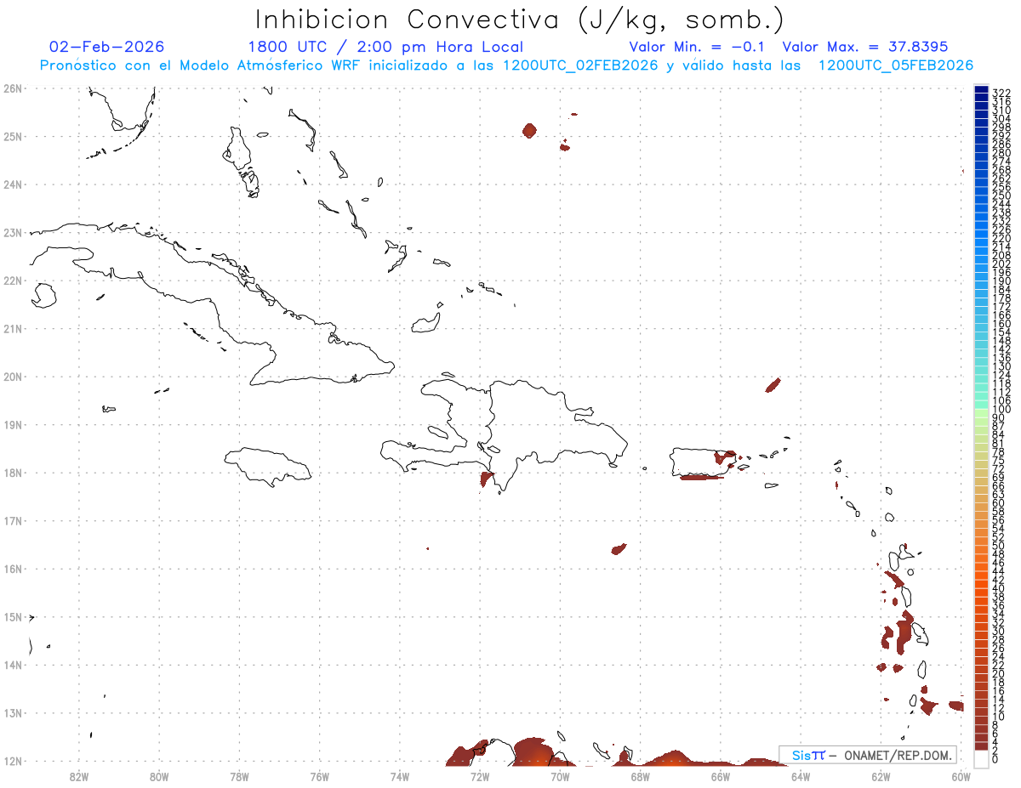Image resolution: width=1021 pixels, height=788 pixels.
Task: Click the "82W" longitude label
Action: pyautogui.click(x=79, y=776)
